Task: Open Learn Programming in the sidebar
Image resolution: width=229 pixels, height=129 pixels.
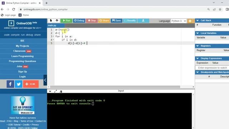Action: 22,56
